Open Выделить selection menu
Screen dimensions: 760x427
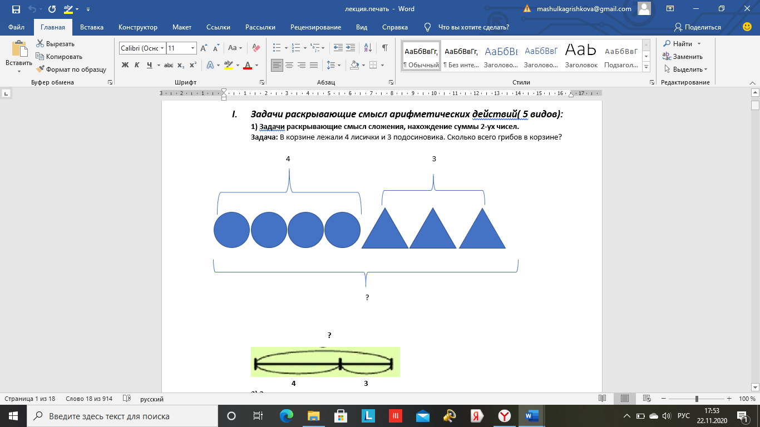[x=685, y=69]
